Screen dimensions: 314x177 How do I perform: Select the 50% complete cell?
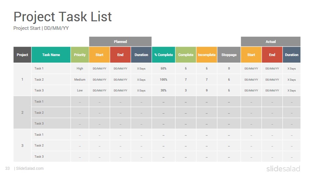(164, 69)
